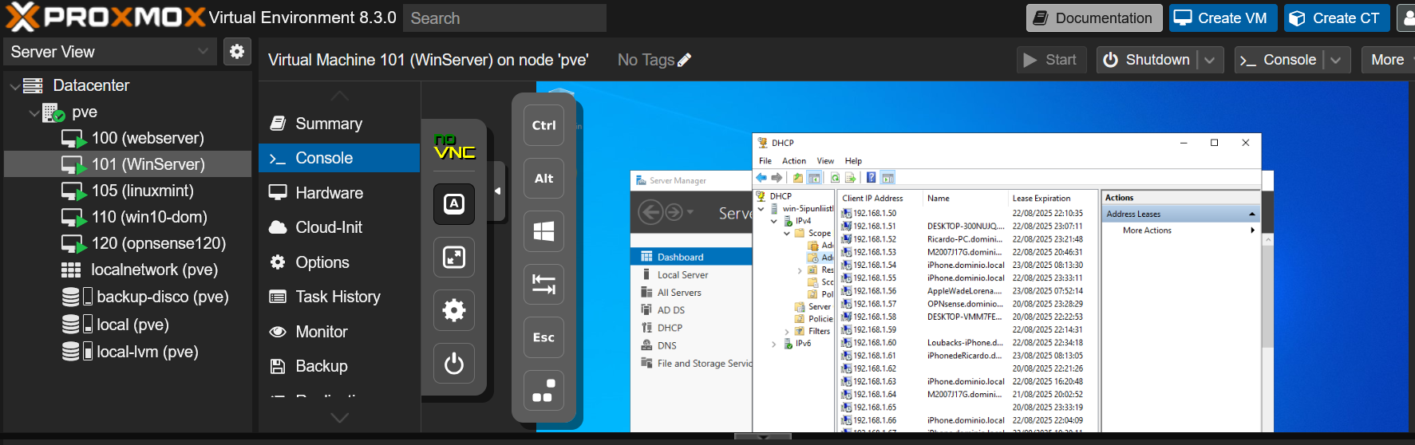Open the Shutdown options dropdown arrow
The width and height of the screenshot is (1415, 445).
[1210, 60]
